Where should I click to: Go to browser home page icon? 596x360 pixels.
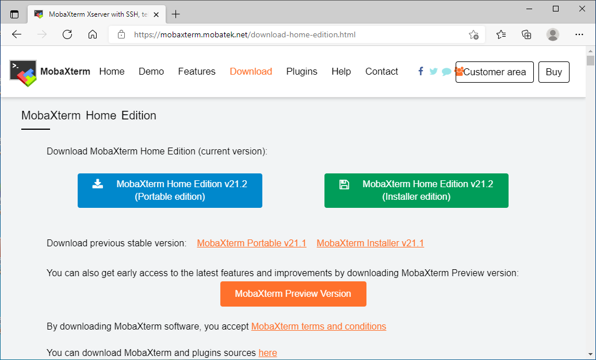tap(93, 34)
